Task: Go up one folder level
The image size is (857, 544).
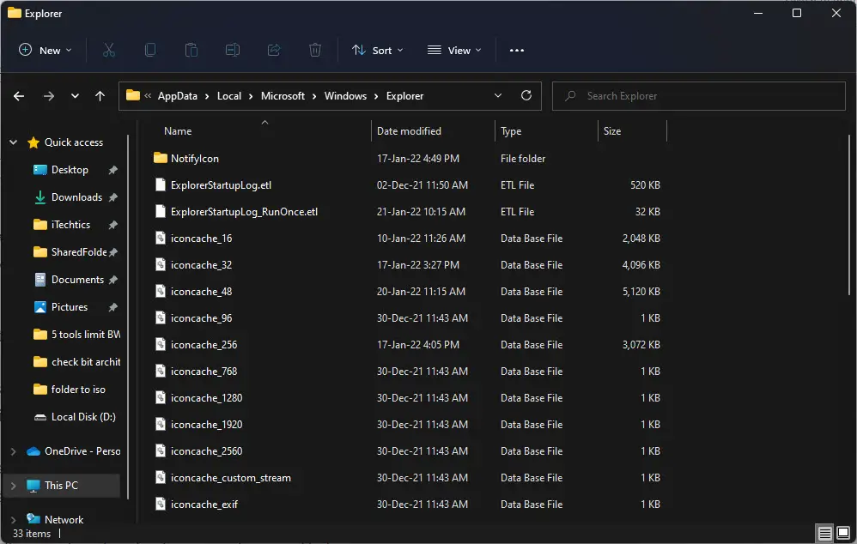Action: 100,96
